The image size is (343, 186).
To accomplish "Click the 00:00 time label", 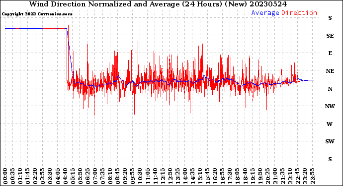I will [5, 176].
